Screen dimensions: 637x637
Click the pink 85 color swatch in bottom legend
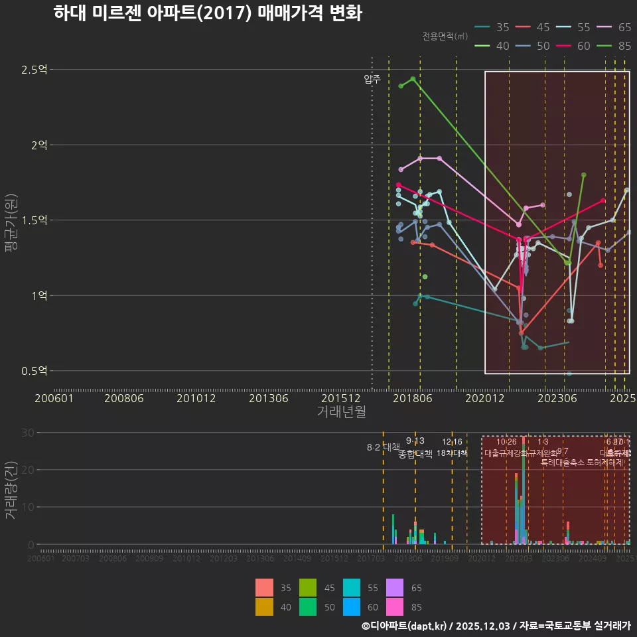(394, 608)
